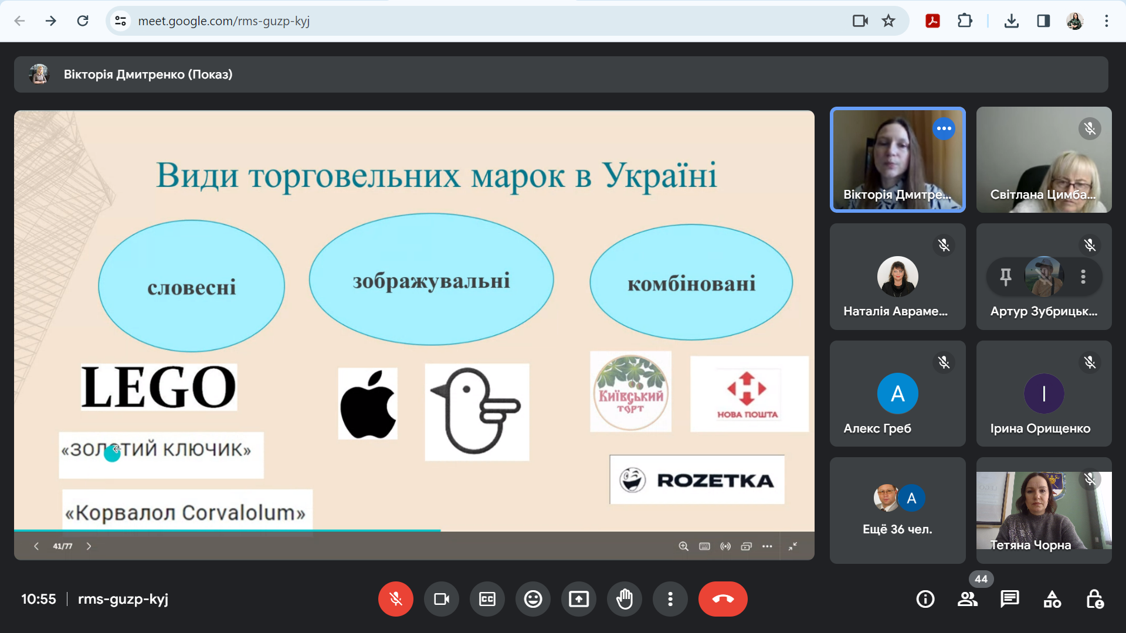Turn on closed captions
The width and height of the screenshot is (1126, 633).
coord(487,599)
